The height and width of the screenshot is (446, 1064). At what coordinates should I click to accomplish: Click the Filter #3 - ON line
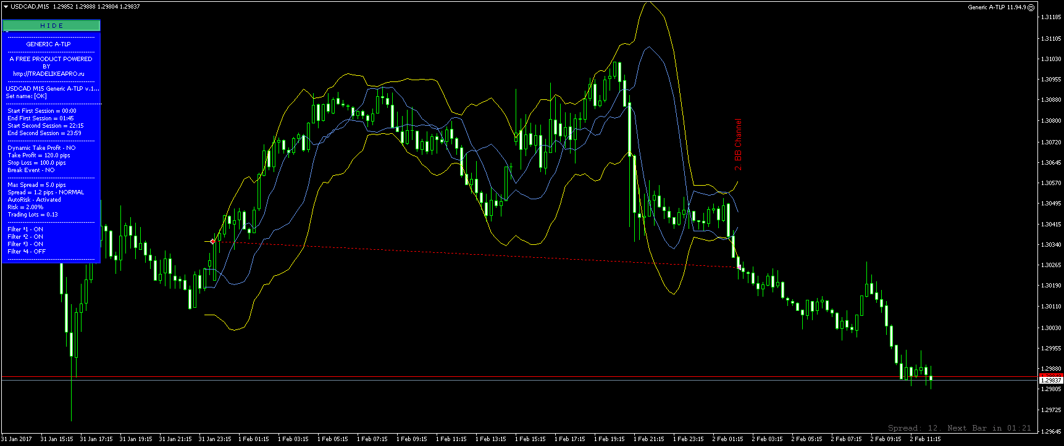pyautogui.click(x=25, y=244)
